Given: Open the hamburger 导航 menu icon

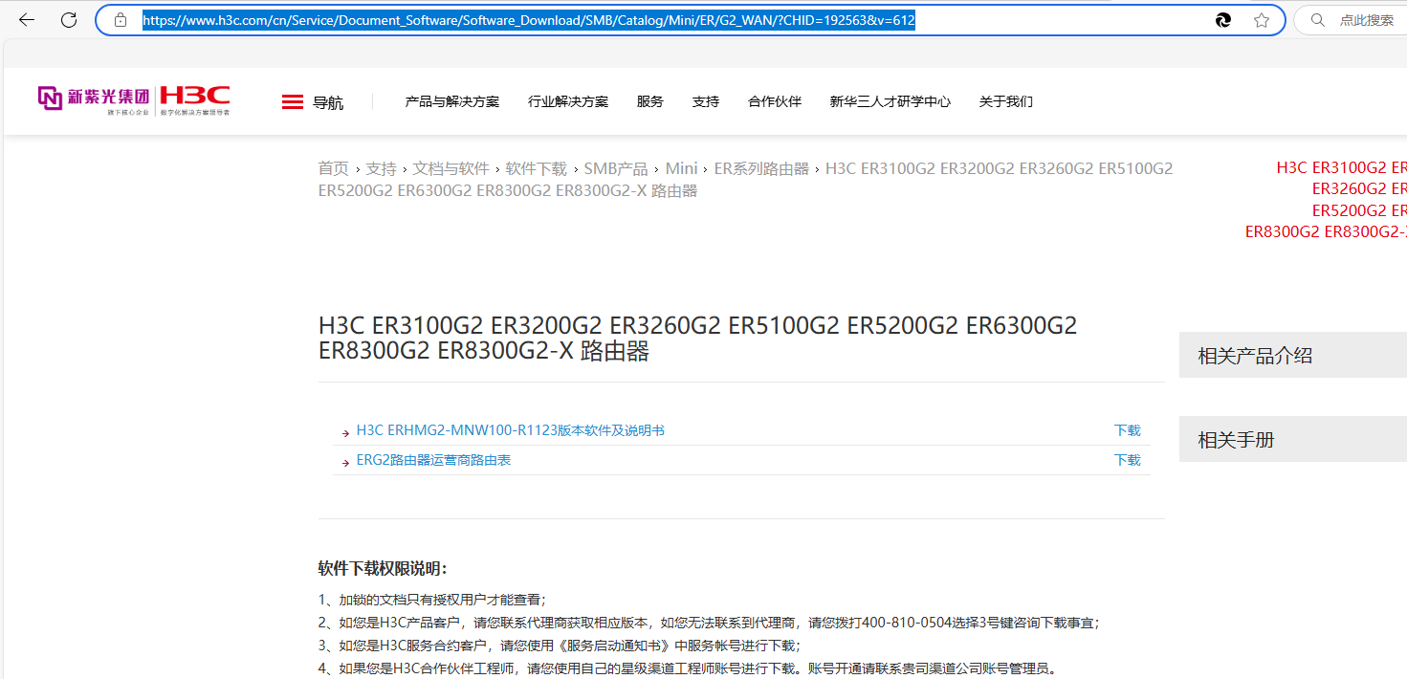Looking at the screenshot, I should [293, 101].
